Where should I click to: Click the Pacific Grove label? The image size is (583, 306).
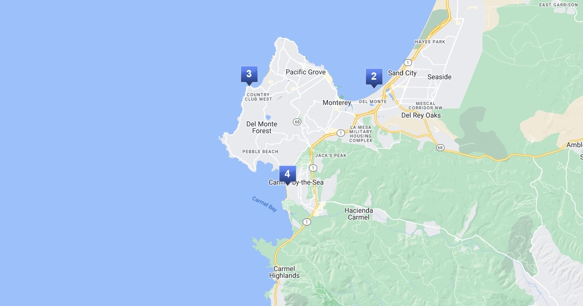[306, 72]
